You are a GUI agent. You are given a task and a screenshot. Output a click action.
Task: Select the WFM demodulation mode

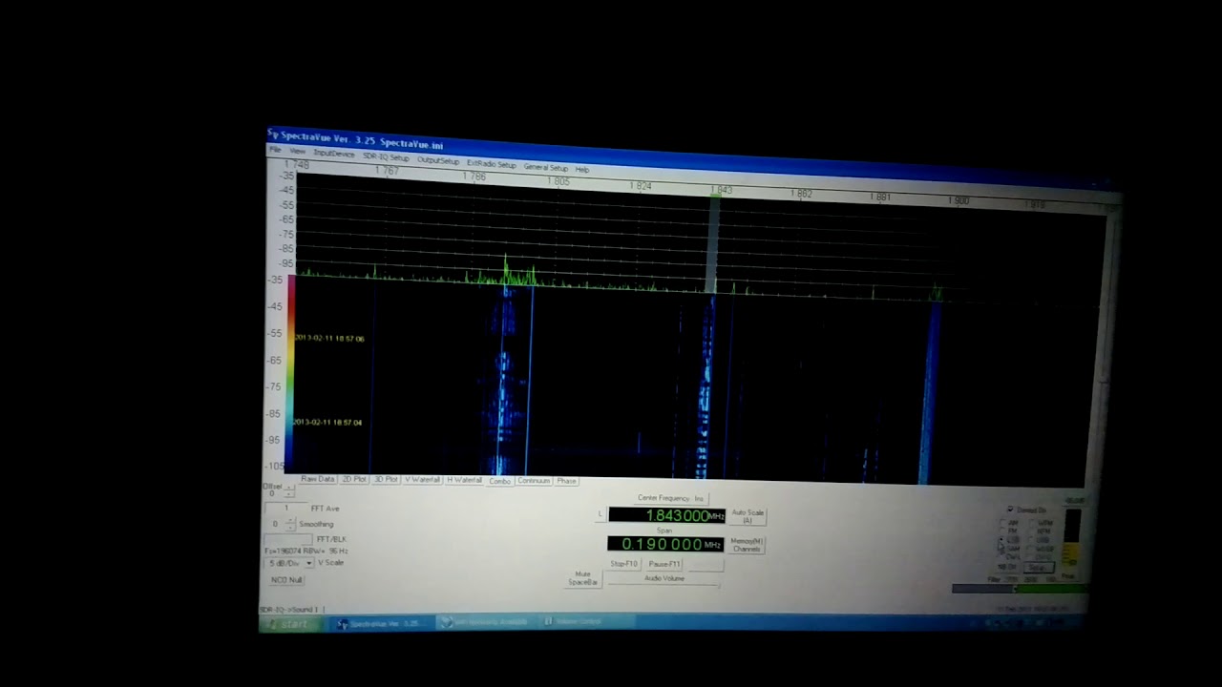(1033, 523)
